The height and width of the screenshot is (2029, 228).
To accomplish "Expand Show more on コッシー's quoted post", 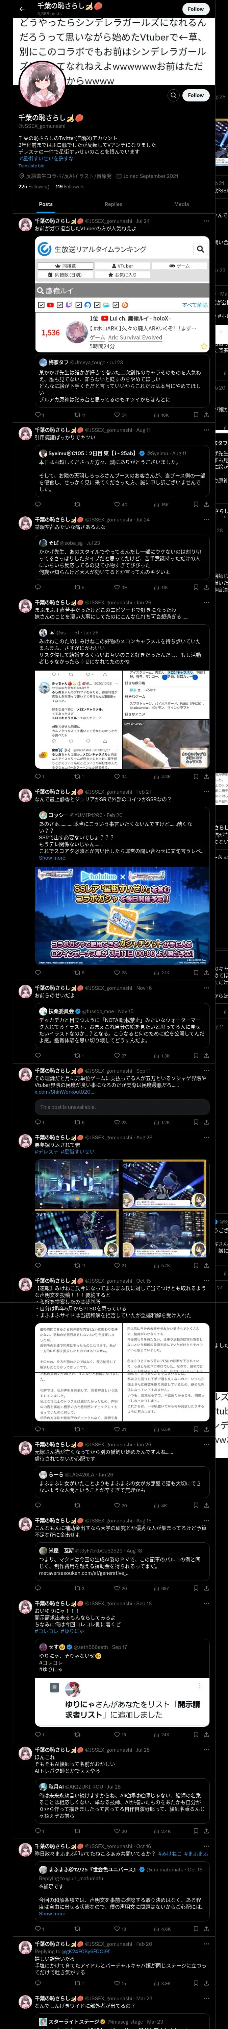I will point(52,858).
